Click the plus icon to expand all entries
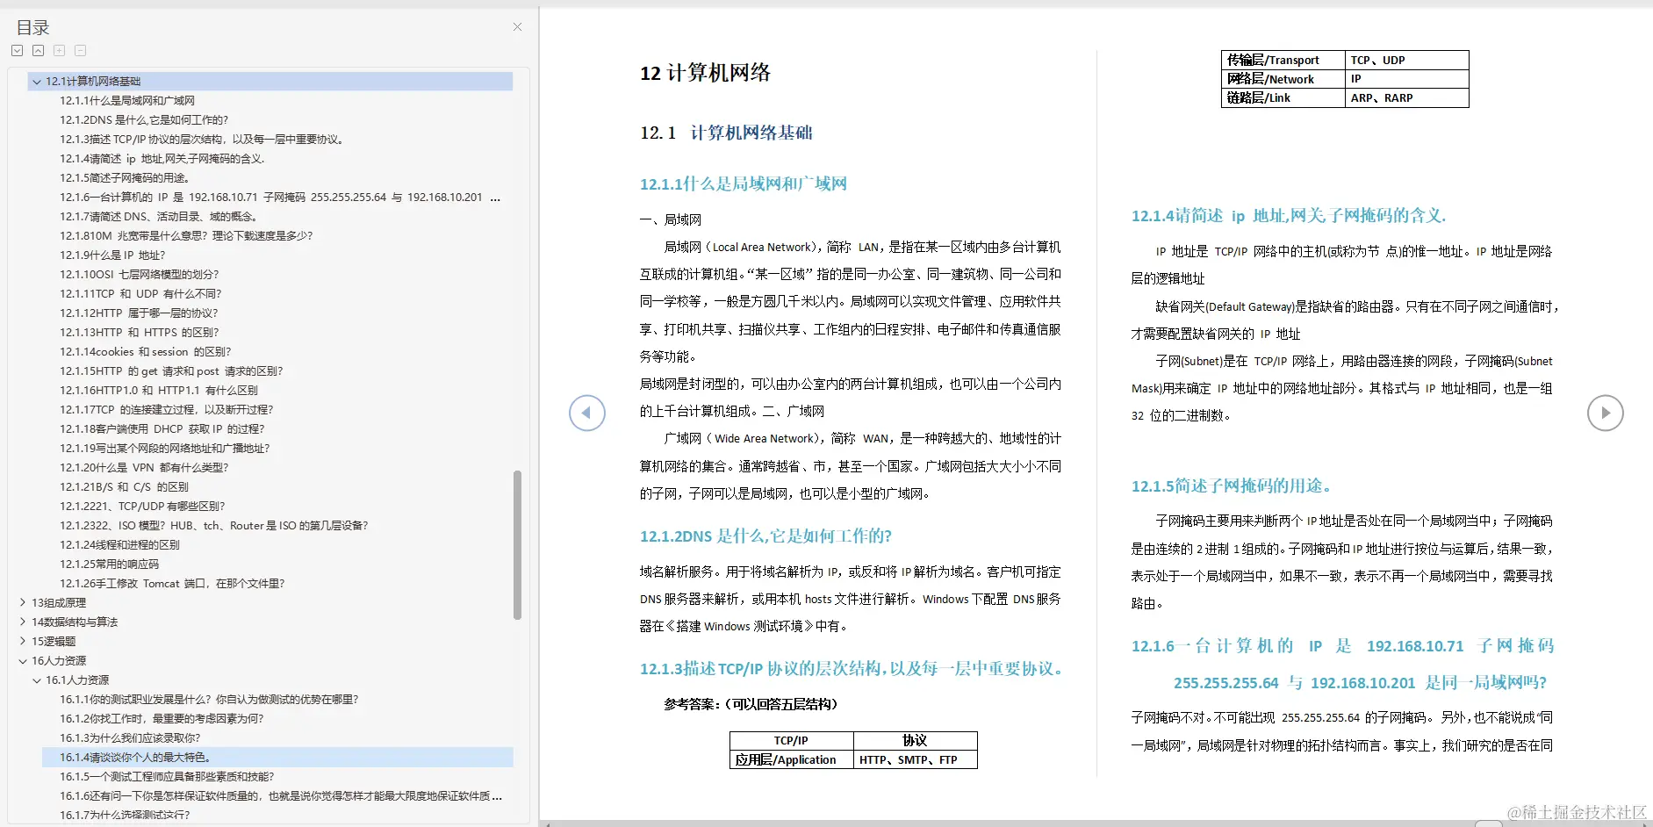Viewport: 1653px width, 827px height. pos(59,51)
